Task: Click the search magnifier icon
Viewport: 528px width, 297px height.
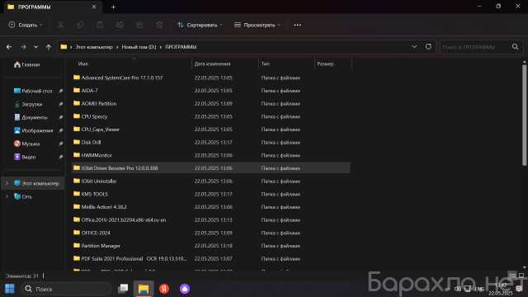Action: coord(515,47)
